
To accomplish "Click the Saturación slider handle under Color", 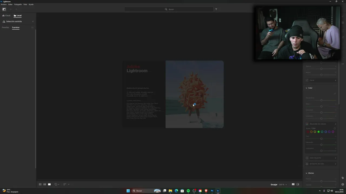I will [x=321, y=119].
